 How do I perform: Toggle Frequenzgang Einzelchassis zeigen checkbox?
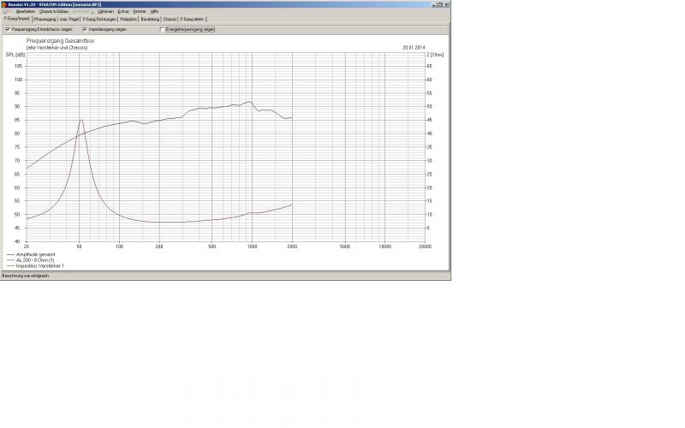[x=7, y=29]
